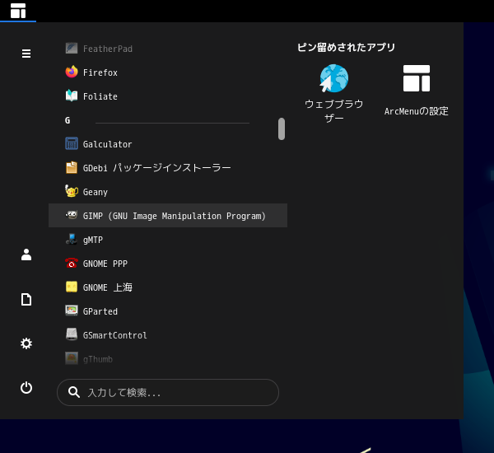Click the G section letter header

pyautogui.click(x=68, y=120)
